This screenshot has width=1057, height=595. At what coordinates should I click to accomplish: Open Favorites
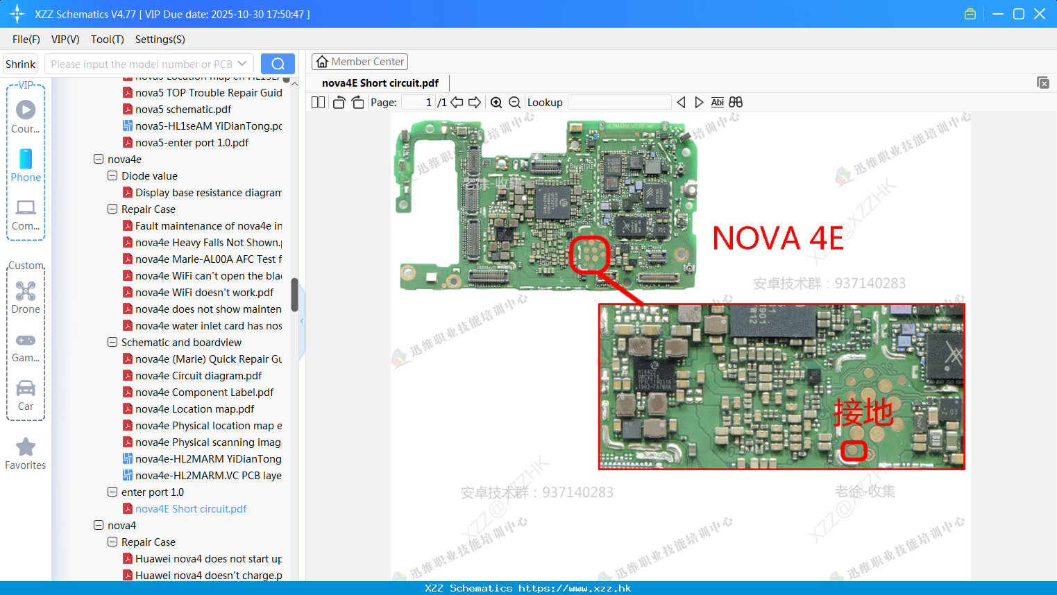[26, 454]
